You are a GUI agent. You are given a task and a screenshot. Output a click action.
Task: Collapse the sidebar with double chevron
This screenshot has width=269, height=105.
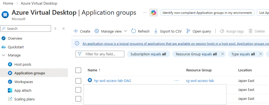click(64, 28)
